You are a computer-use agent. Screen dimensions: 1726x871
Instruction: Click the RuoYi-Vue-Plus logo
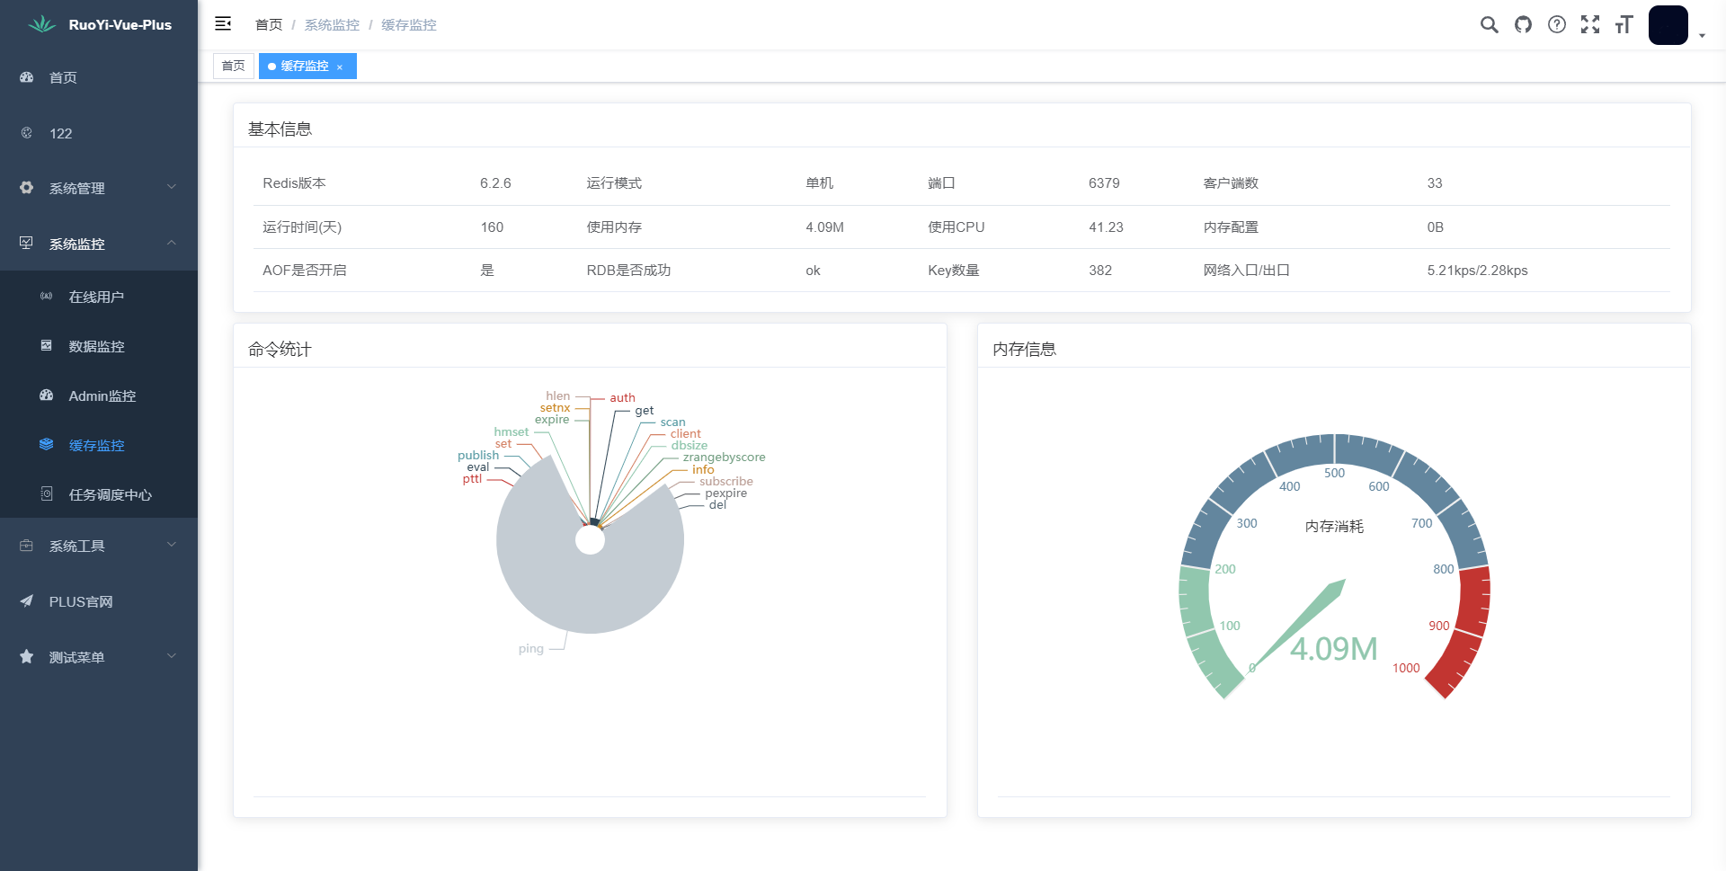tap(99, 25)
